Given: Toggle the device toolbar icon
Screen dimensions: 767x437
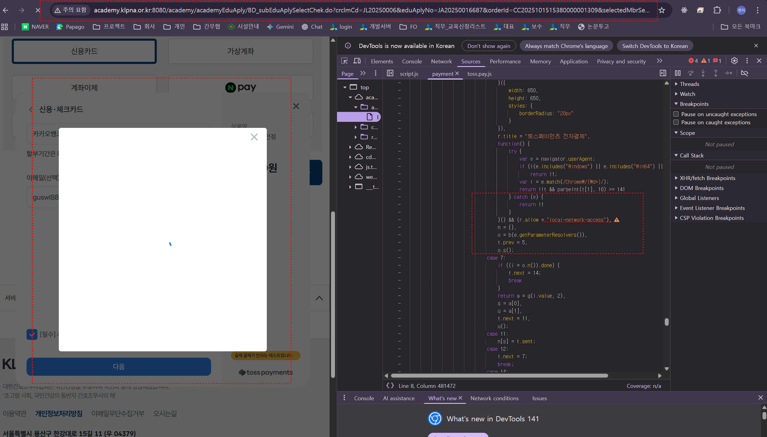Looking at the screenshot, I should pos(357,61).
